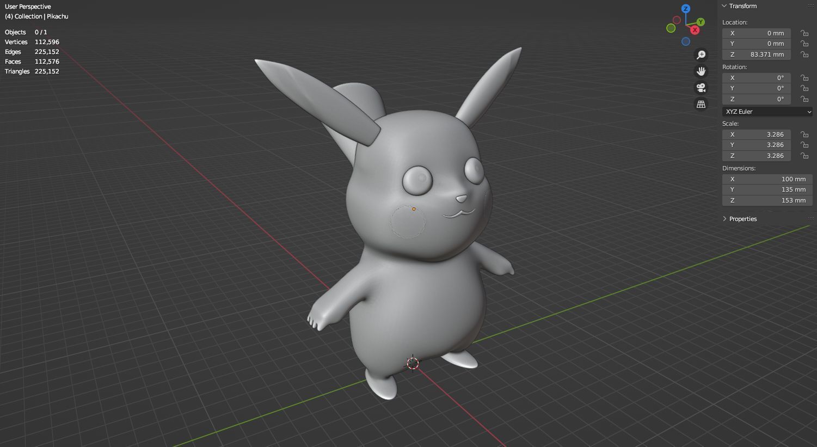This screenshot has width=817, height=447.
Task: Click the Rotation Z field
Action: coord(757,99)
